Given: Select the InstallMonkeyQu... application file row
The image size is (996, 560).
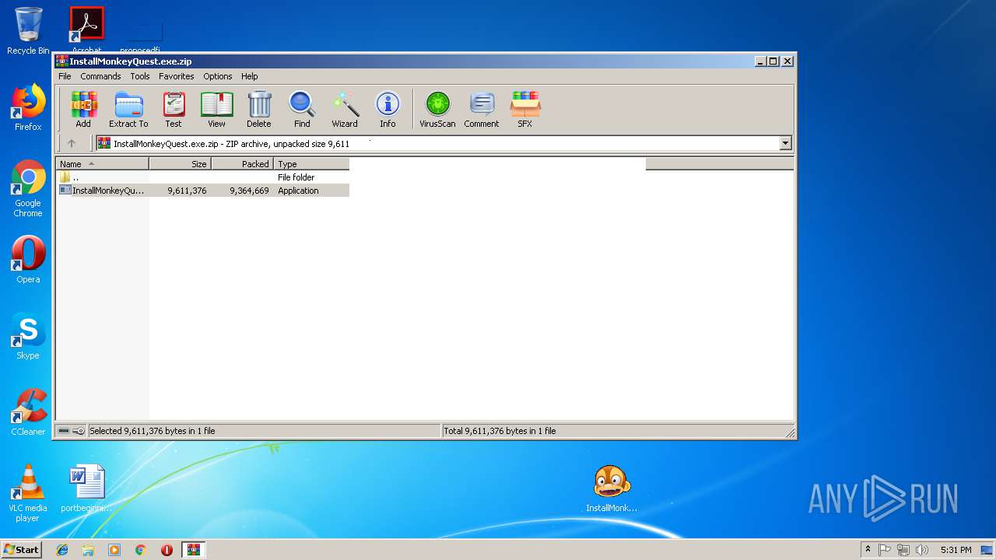Looking at the screenshot, I should click(x=203, y=191).
